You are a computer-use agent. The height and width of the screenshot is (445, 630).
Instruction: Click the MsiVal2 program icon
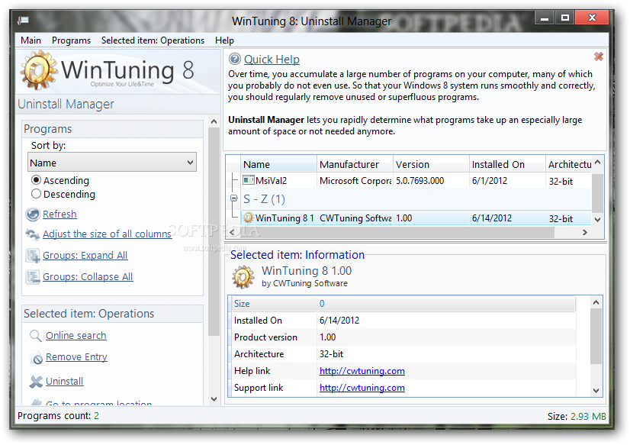(x=249, y=180)
